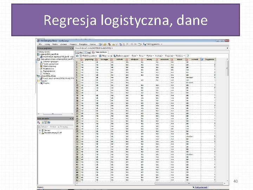Close the Lista serwerów panel

pos(72,119)
